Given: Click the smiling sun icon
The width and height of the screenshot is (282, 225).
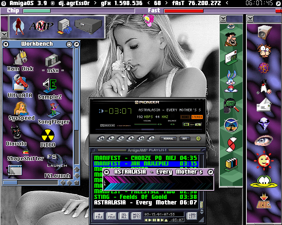Looking at the screenshot, I should [x=264, y=160].
